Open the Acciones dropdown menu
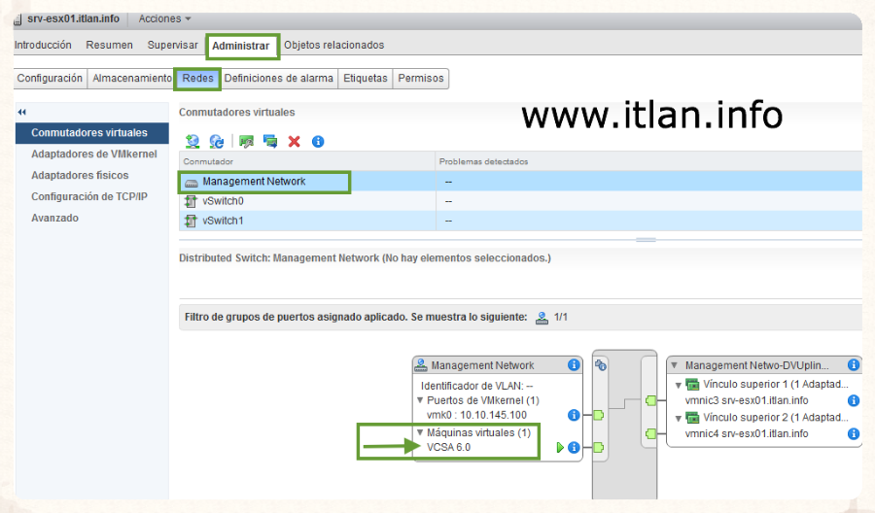Viewport: 875px width, 513px height. [164, 18]
